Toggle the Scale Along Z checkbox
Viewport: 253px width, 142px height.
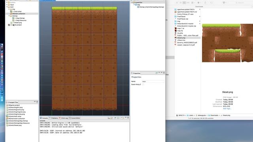143,84
